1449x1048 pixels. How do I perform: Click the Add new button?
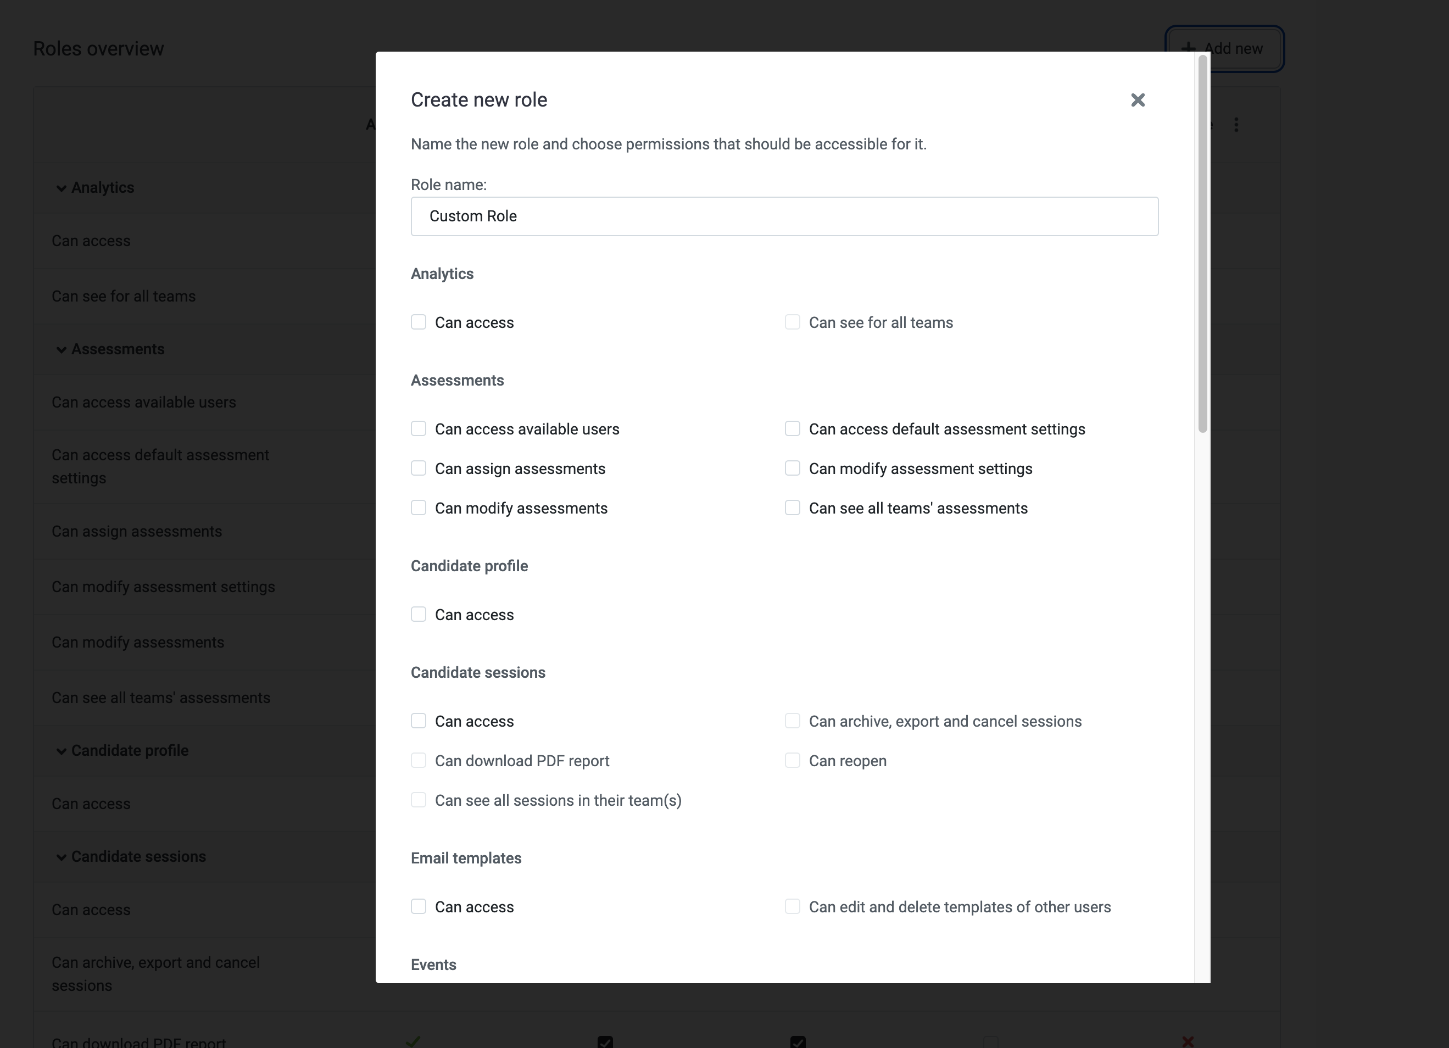click(x=1224, y=48)
